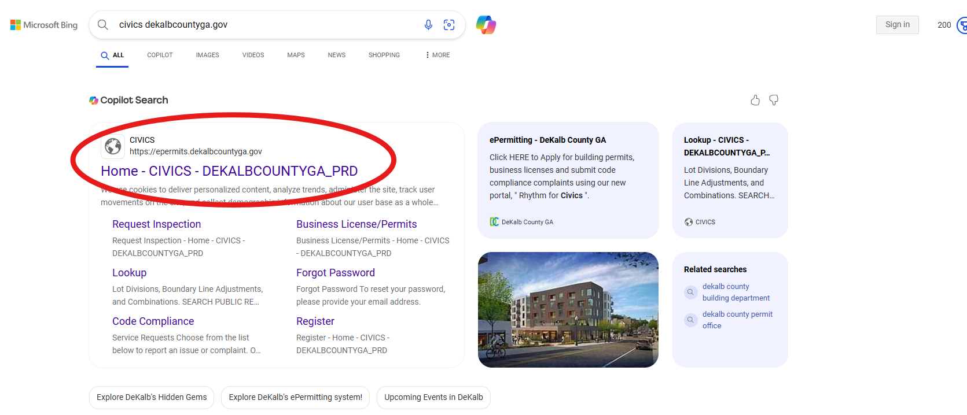
Task: Open the Forgot Password link
Action: coord(336,273)
